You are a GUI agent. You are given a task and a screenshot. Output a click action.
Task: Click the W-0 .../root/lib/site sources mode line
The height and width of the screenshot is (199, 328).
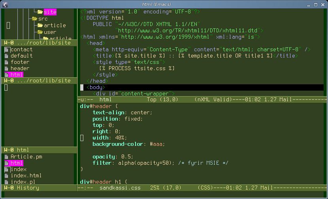[x=39, y=43]
